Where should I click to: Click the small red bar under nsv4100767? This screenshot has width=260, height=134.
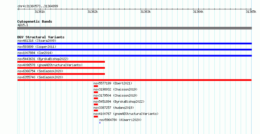96,117
